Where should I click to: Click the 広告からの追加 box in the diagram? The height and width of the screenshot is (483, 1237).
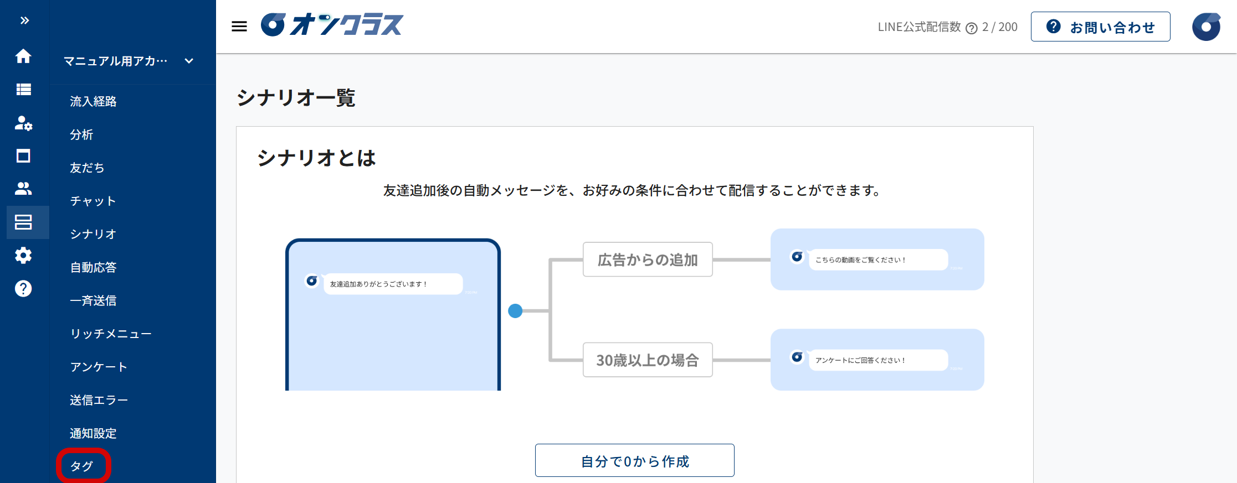pyautogui.click(x=647, y=259)
